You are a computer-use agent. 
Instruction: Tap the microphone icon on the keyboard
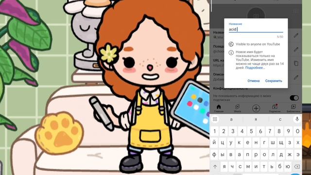297,119
